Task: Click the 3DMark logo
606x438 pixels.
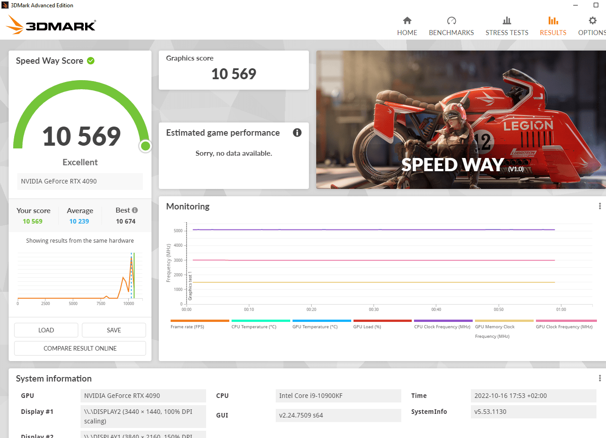Action: coord(51,25)
